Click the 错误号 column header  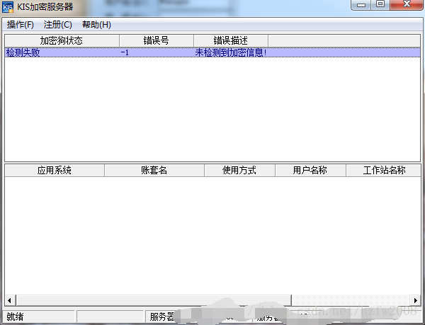(157, 40)
